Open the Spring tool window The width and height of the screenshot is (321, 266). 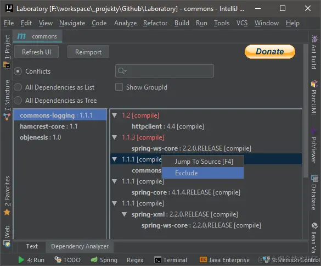point(104,260)
